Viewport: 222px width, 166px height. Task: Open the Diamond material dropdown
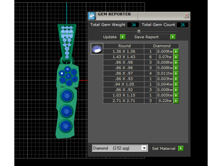click(x=144, y=148)
